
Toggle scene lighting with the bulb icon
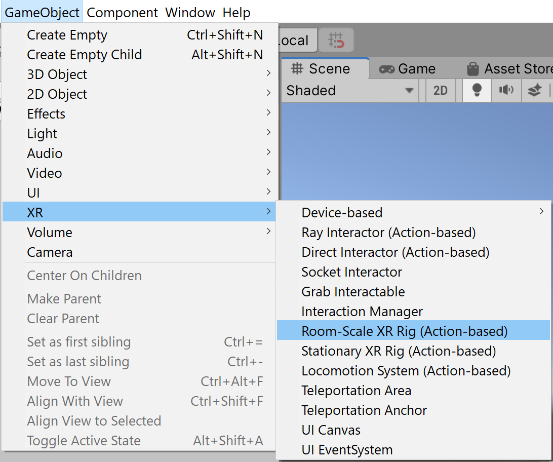tap(477, 90)
